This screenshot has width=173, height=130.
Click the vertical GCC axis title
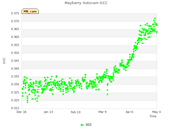coord(4,61)
